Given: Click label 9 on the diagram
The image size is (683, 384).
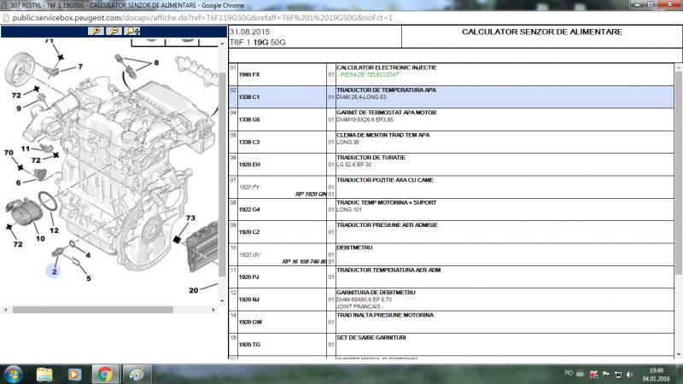Looking at the screenshot, I should [x=19, y=108].
